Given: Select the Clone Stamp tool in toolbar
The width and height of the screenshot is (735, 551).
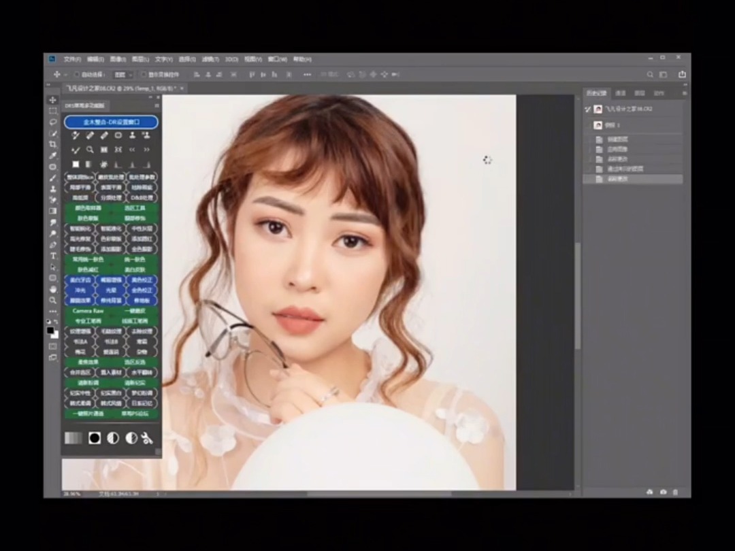Looking at the screenshot, I should (53, 189).
